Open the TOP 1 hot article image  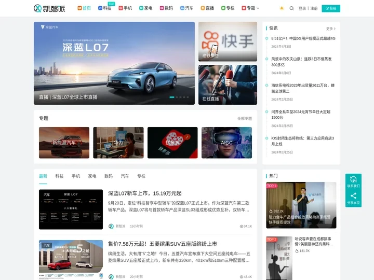tap(301, 205)
